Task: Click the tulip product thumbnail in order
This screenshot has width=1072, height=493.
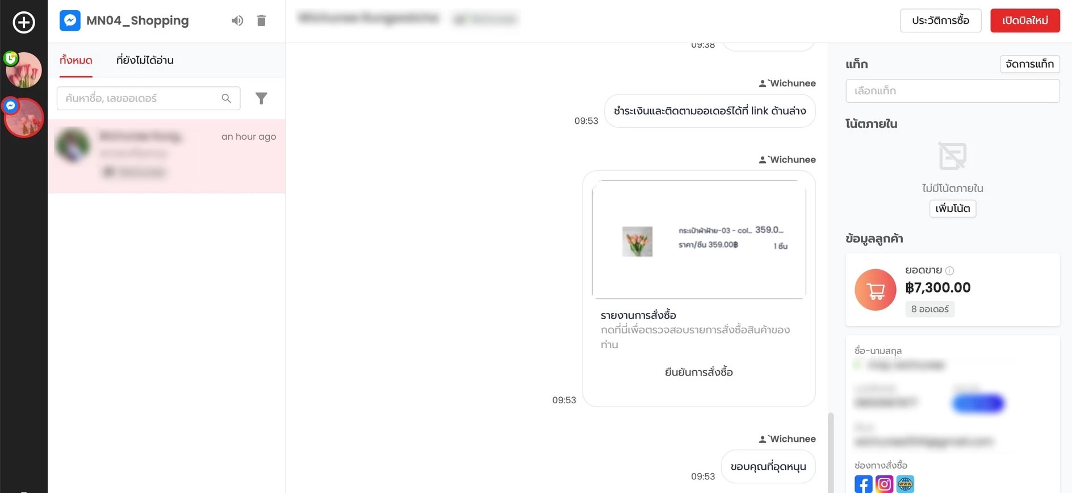Action: click(x=637, y=241)
